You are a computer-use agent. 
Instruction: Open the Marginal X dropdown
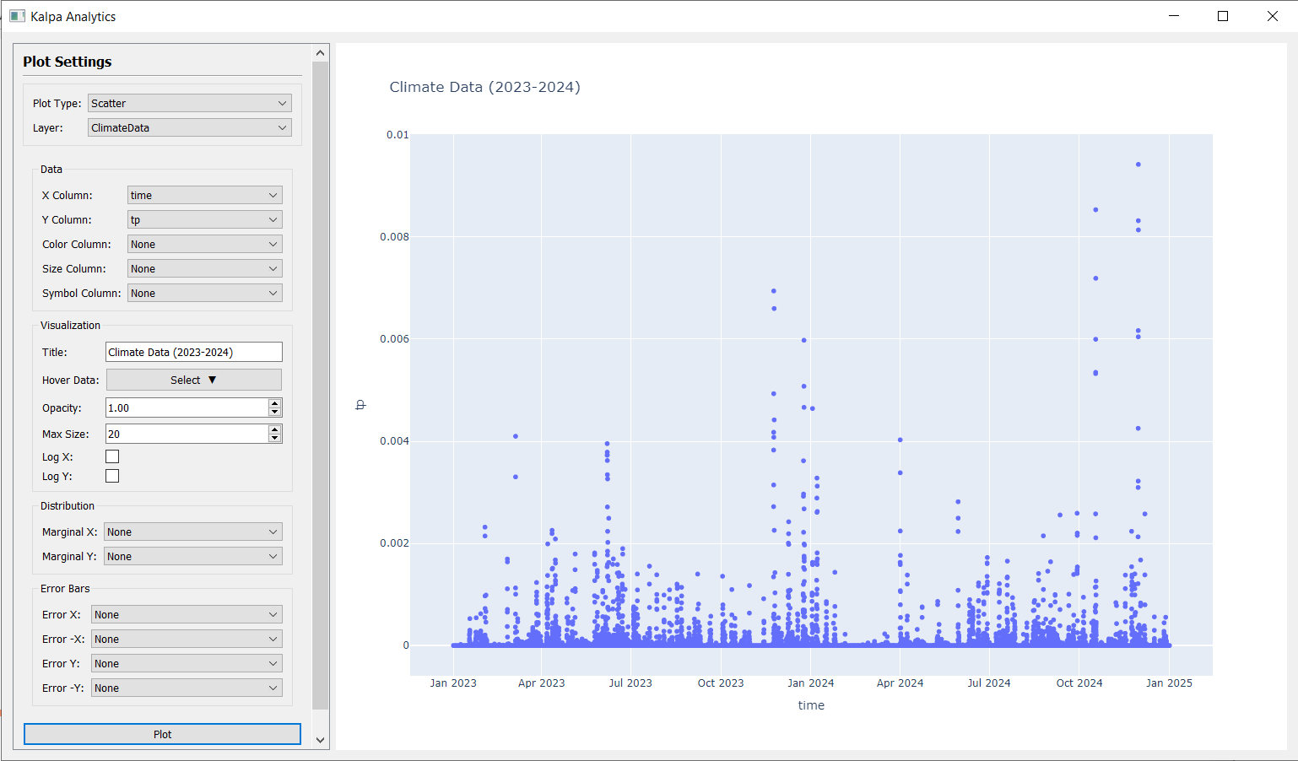192,532
